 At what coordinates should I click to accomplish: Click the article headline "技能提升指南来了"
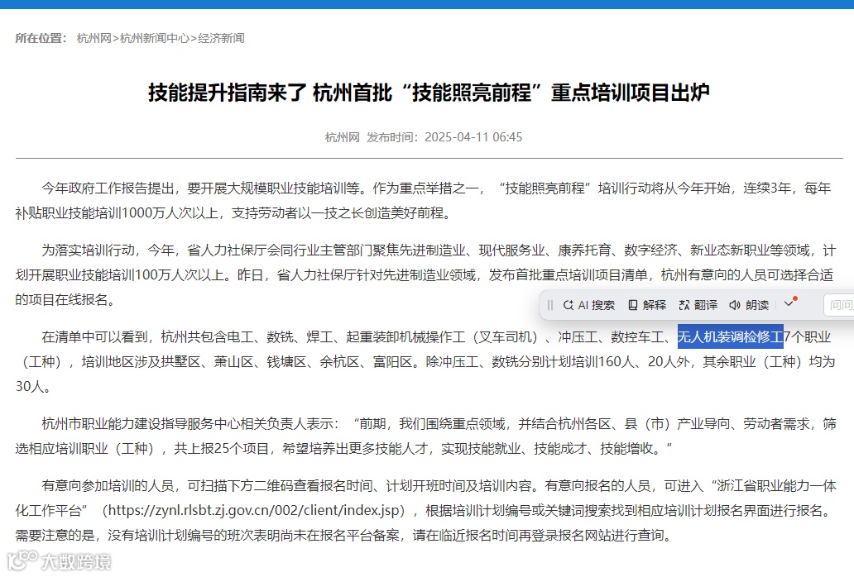tap(227, 93)
